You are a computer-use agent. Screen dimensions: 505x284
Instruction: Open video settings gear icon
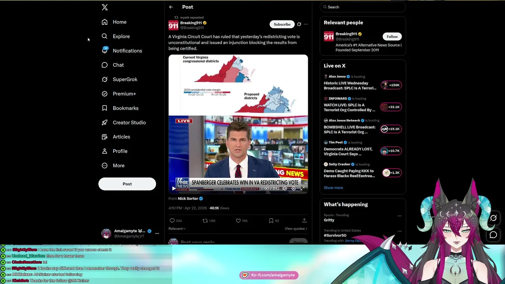pos(294,189)
